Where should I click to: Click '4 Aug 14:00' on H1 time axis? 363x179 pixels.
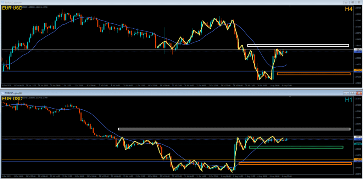point(275,176)
